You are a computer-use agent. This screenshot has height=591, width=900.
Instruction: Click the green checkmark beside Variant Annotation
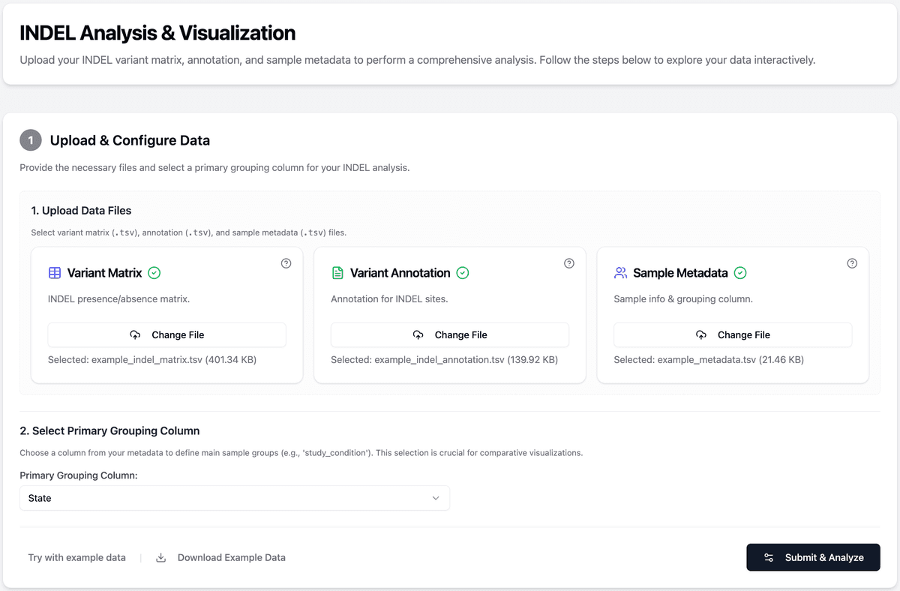click(463, 273)
